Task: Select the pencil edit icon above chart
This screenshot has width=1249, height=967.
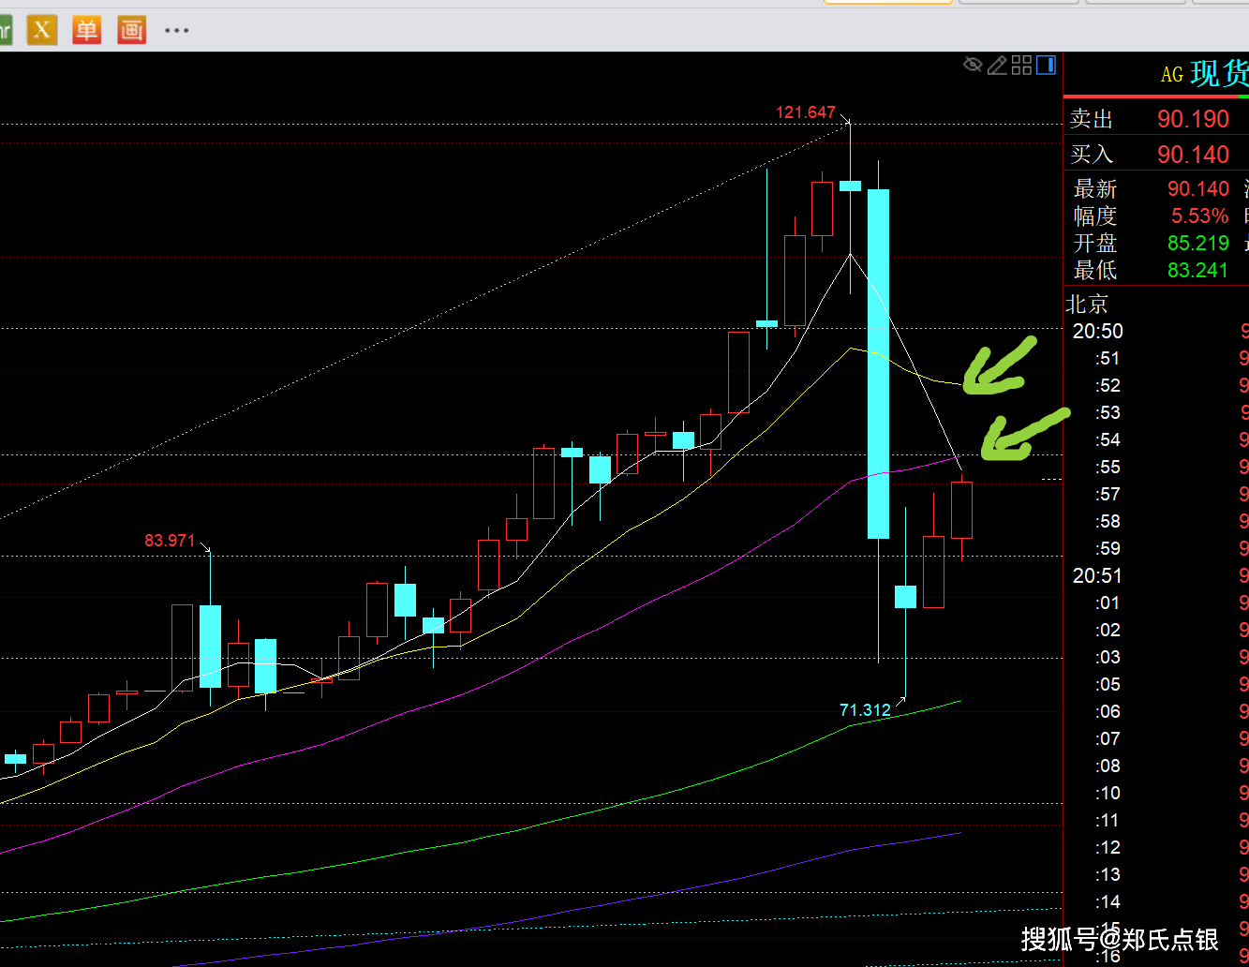Action: point(997,65)
